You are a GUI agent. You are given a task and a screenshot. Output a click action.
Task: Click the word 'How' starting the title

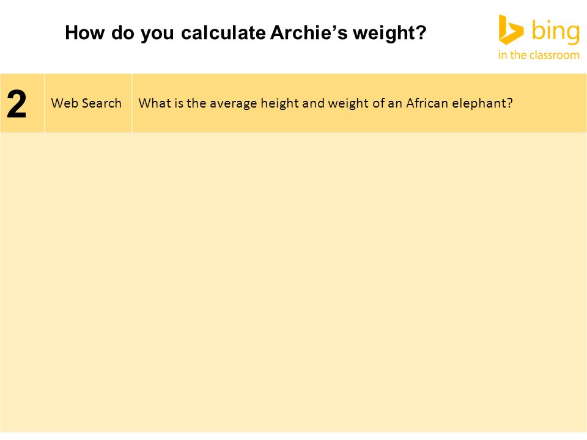[85, 32]
